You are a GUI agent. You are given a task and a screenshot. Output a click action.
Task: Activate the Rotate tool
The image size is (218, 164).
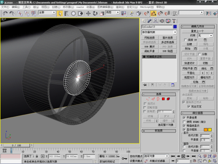(x=95, y=13)
